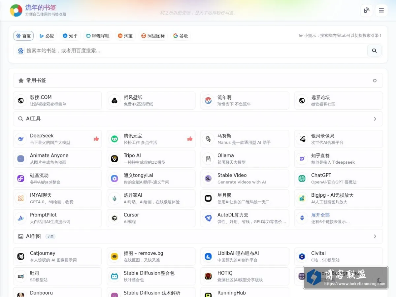Click the 流年的书签 site title

41,8
